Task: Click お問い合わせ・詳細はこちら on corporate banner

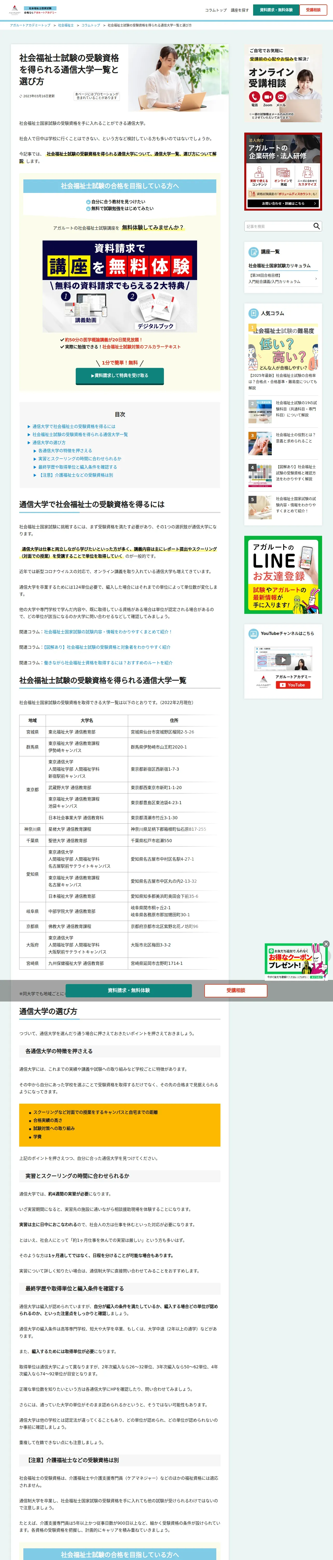Action: pos(283,204)
